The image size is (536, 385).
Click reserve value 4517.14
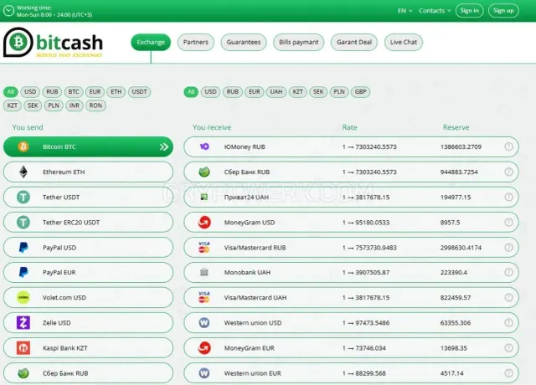tap(452, 373)
